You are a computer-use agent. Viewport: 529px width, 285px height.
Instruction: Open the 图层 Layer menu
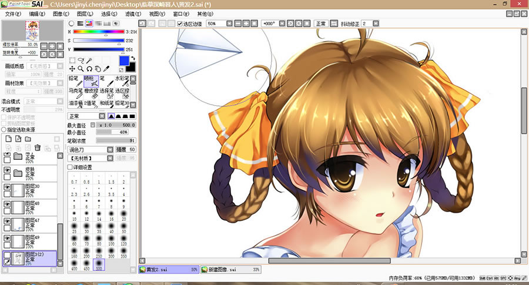click(85, 14)
